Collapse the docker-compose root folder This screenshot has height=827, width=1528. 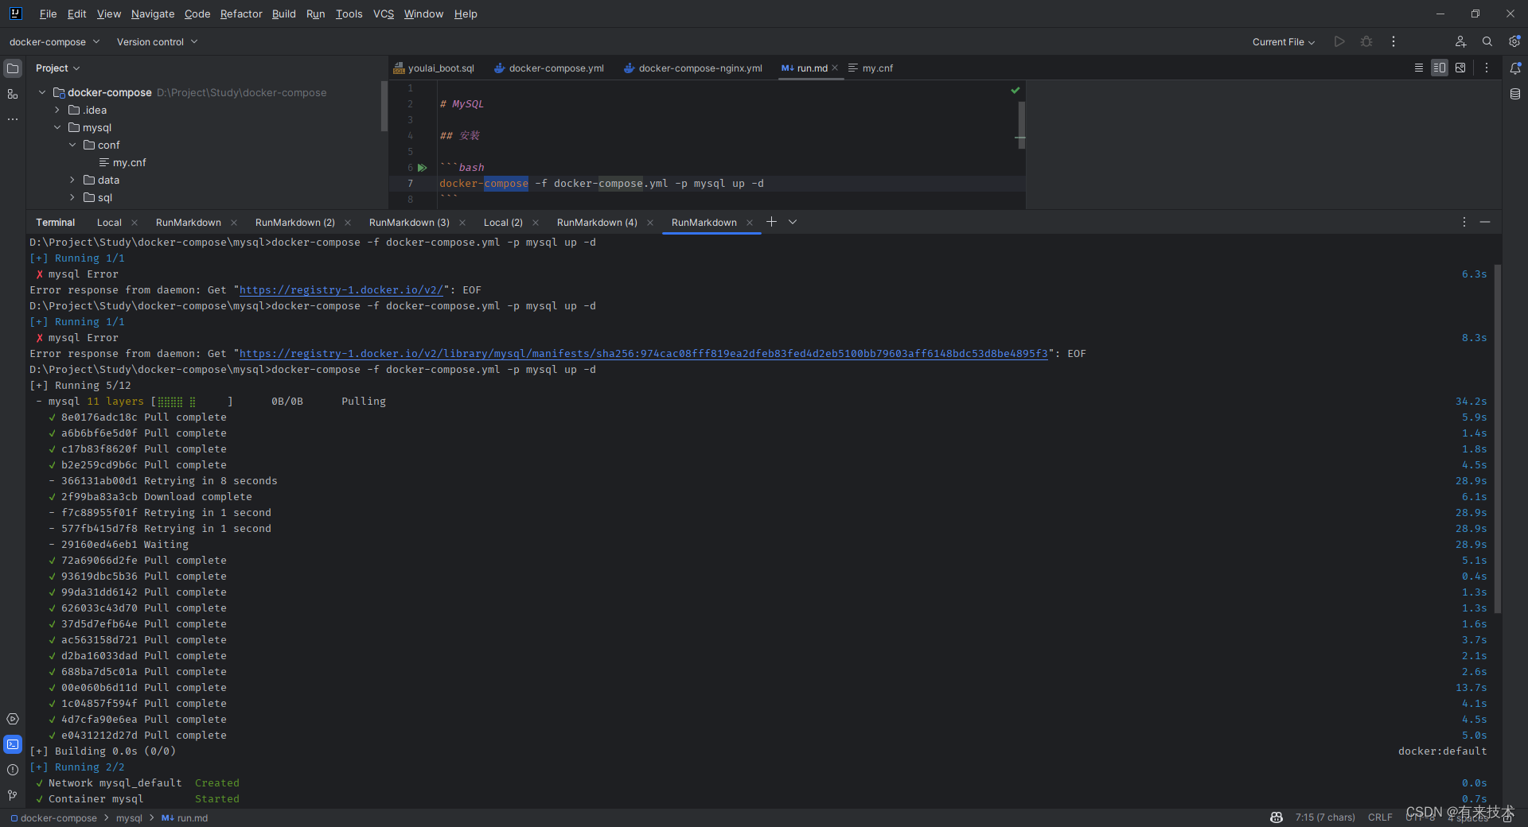pyautogui.click(x=42, y=92)
